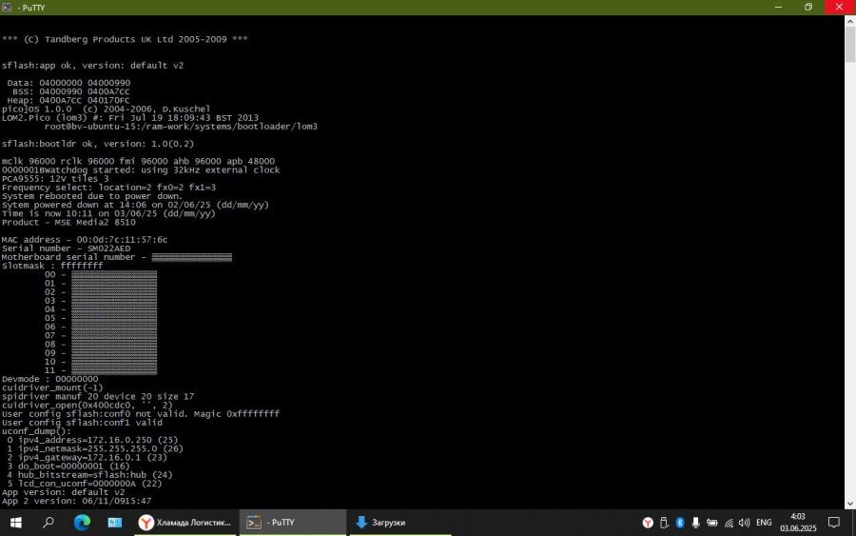Viewport: 856px width, 536px height.
Task: Open the taskbar app next to Edge
Action: coord(114,523)
